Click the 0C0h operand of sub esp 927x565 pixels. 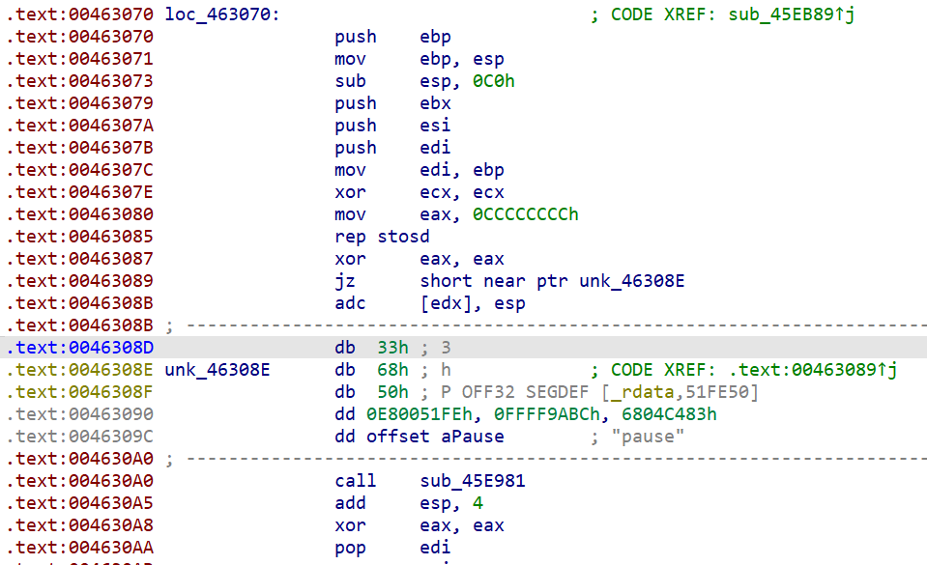pyautogui.click(x=493, y=81)
